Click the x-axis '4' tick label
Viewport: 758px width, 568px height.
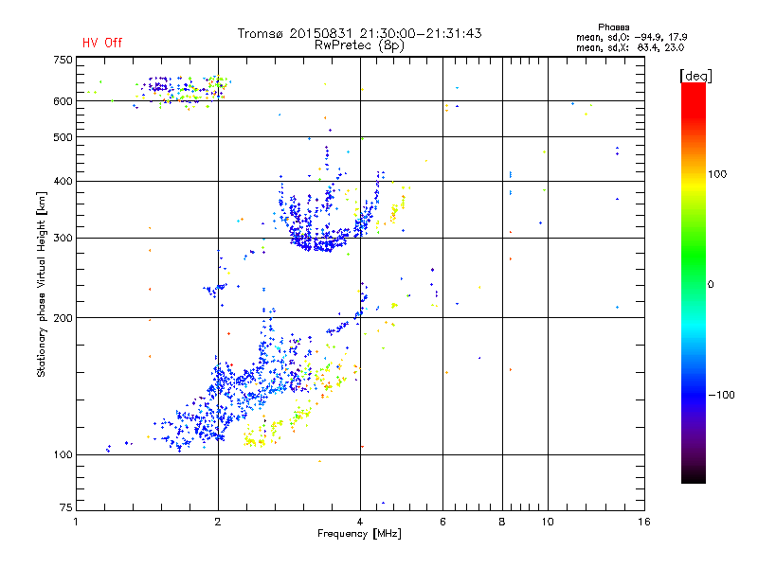click(360, 522)
